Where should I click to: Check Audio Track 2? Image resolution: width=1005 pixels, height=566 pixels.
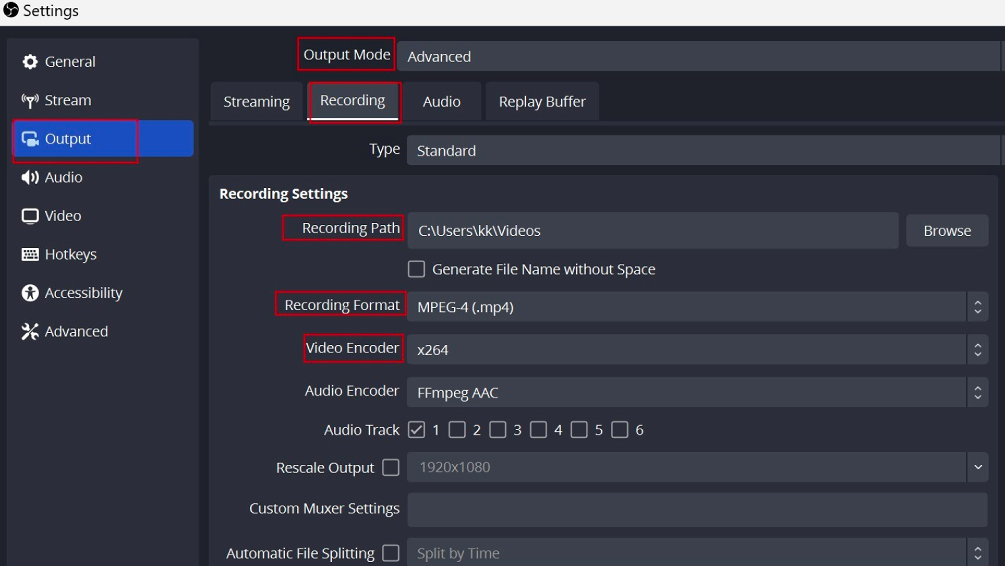pos(457,430)
